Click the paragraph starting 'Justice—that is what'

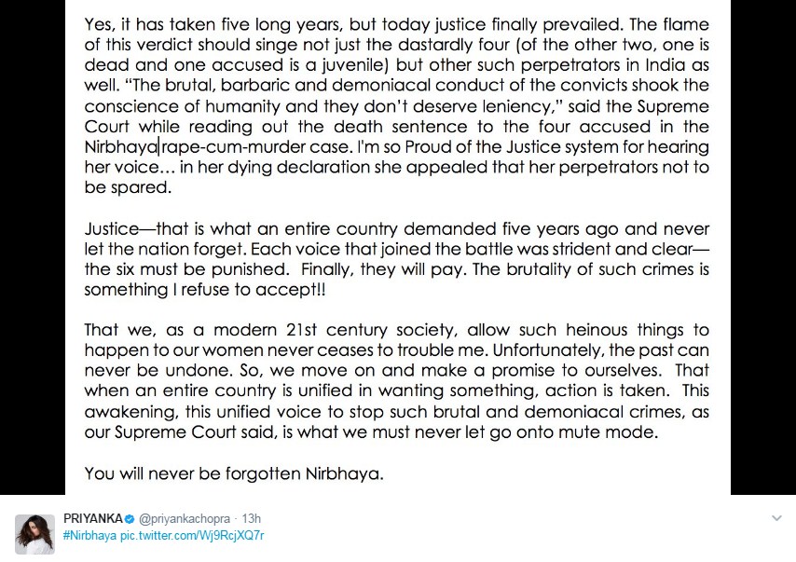396,260
